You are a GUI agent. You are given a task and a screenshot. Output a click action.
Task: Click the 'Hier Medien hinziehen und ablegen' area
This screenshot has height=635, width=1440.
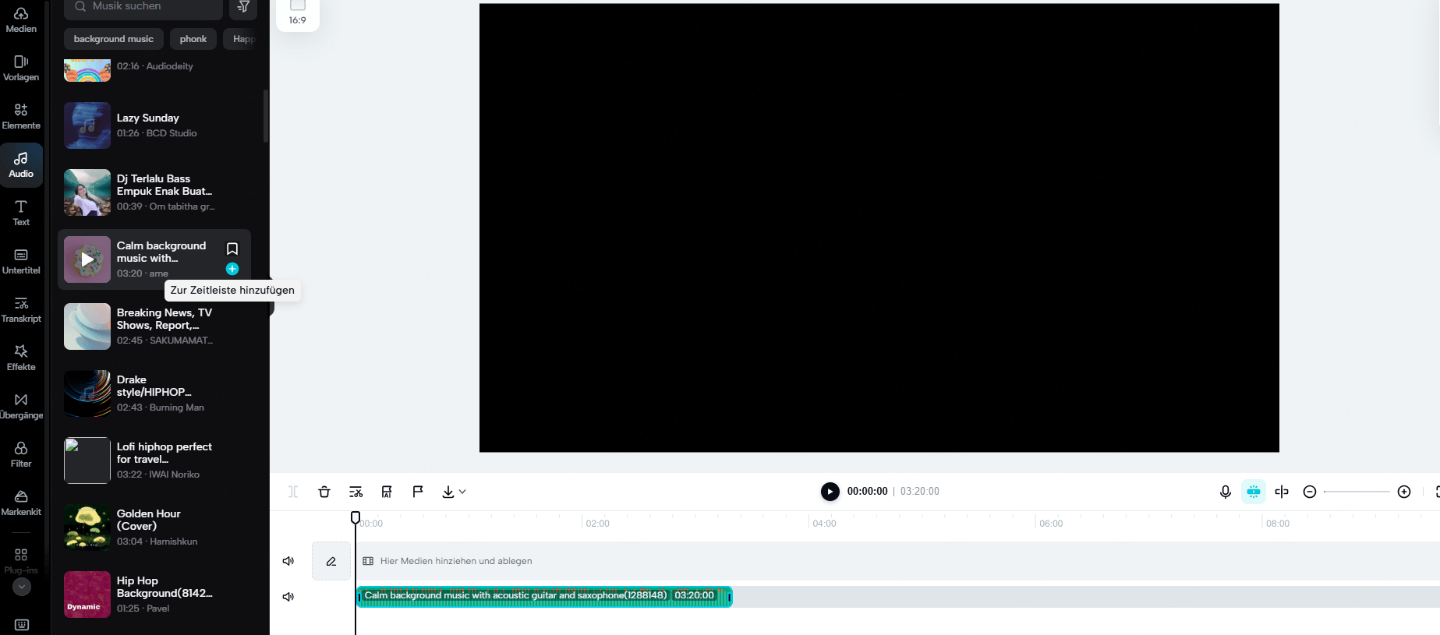click(897, 561)
